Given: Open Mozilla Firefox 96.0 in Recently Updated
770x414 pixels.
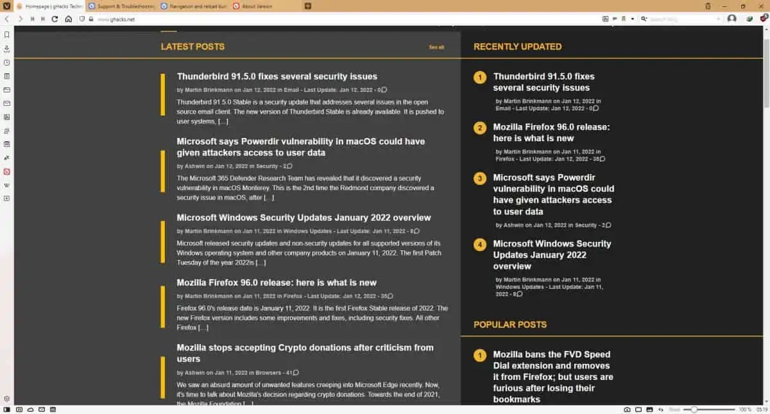Looking at the screenshot, I should tap(551, 132).
